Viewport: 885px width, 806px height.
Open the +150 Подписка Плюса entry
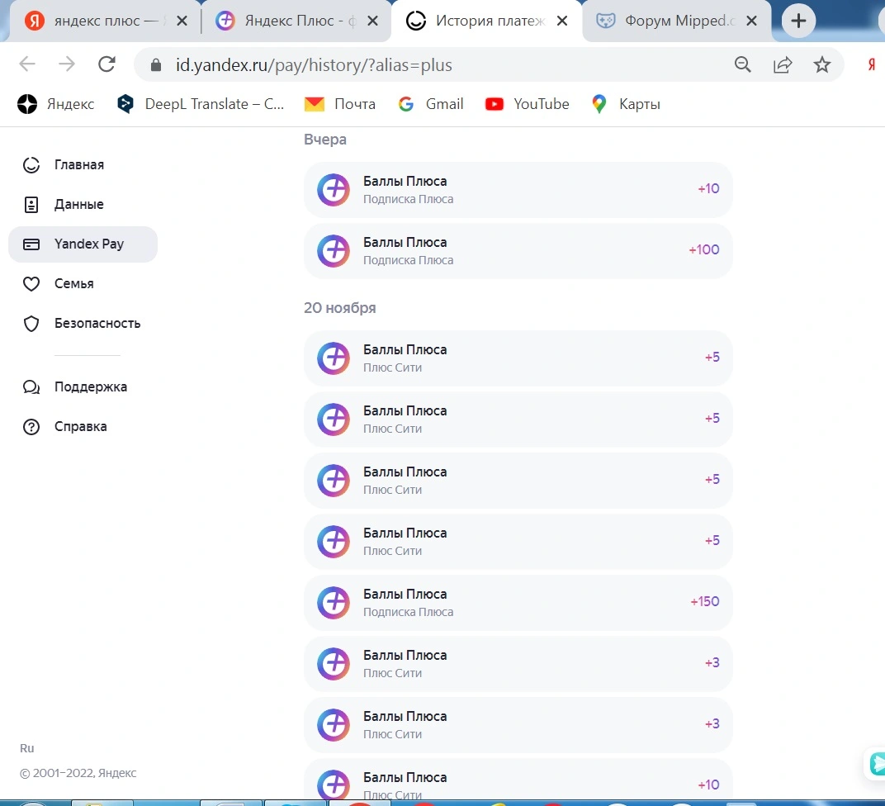[518, 602]
